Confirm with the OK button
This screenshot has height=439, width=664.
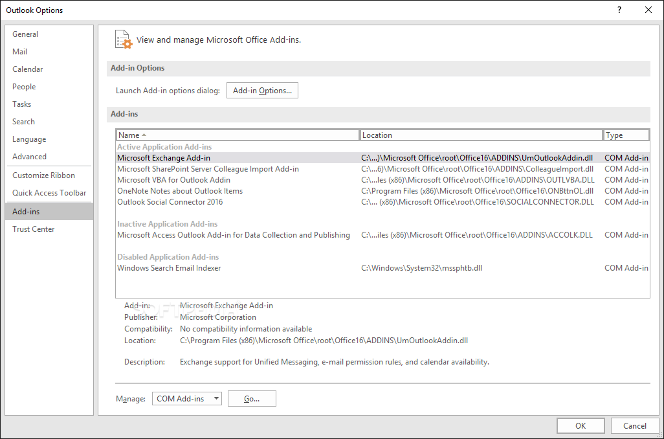tap(580, 425)
